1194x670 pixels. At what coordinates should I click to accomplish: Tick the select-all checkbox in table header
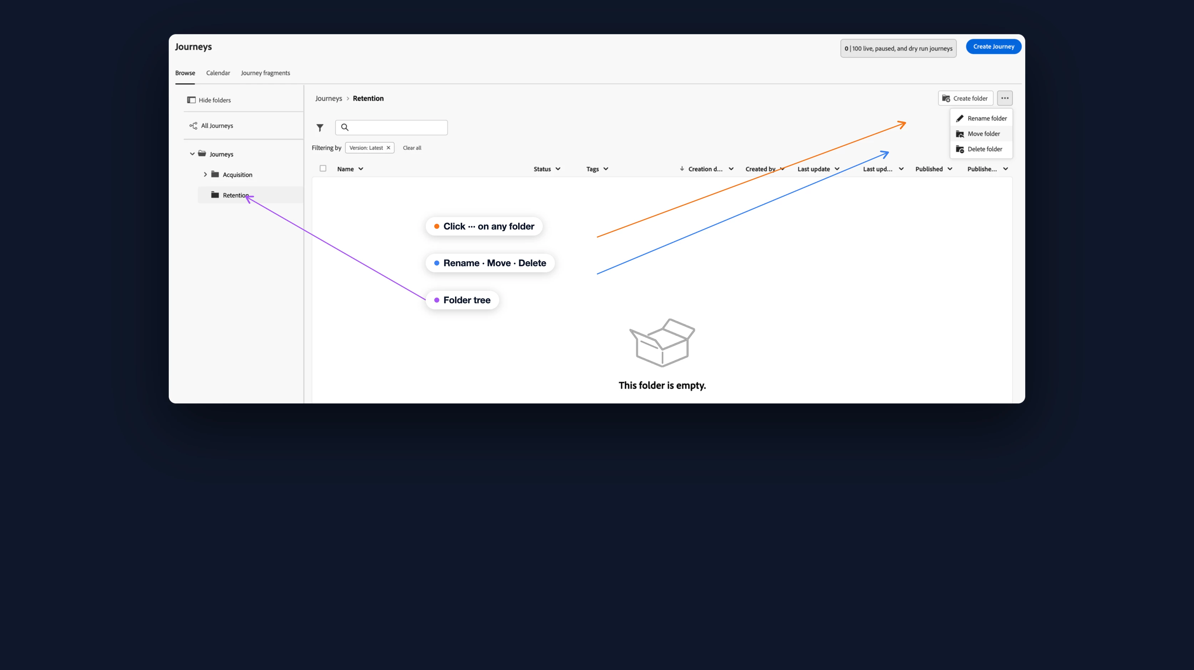pos(323,169)
